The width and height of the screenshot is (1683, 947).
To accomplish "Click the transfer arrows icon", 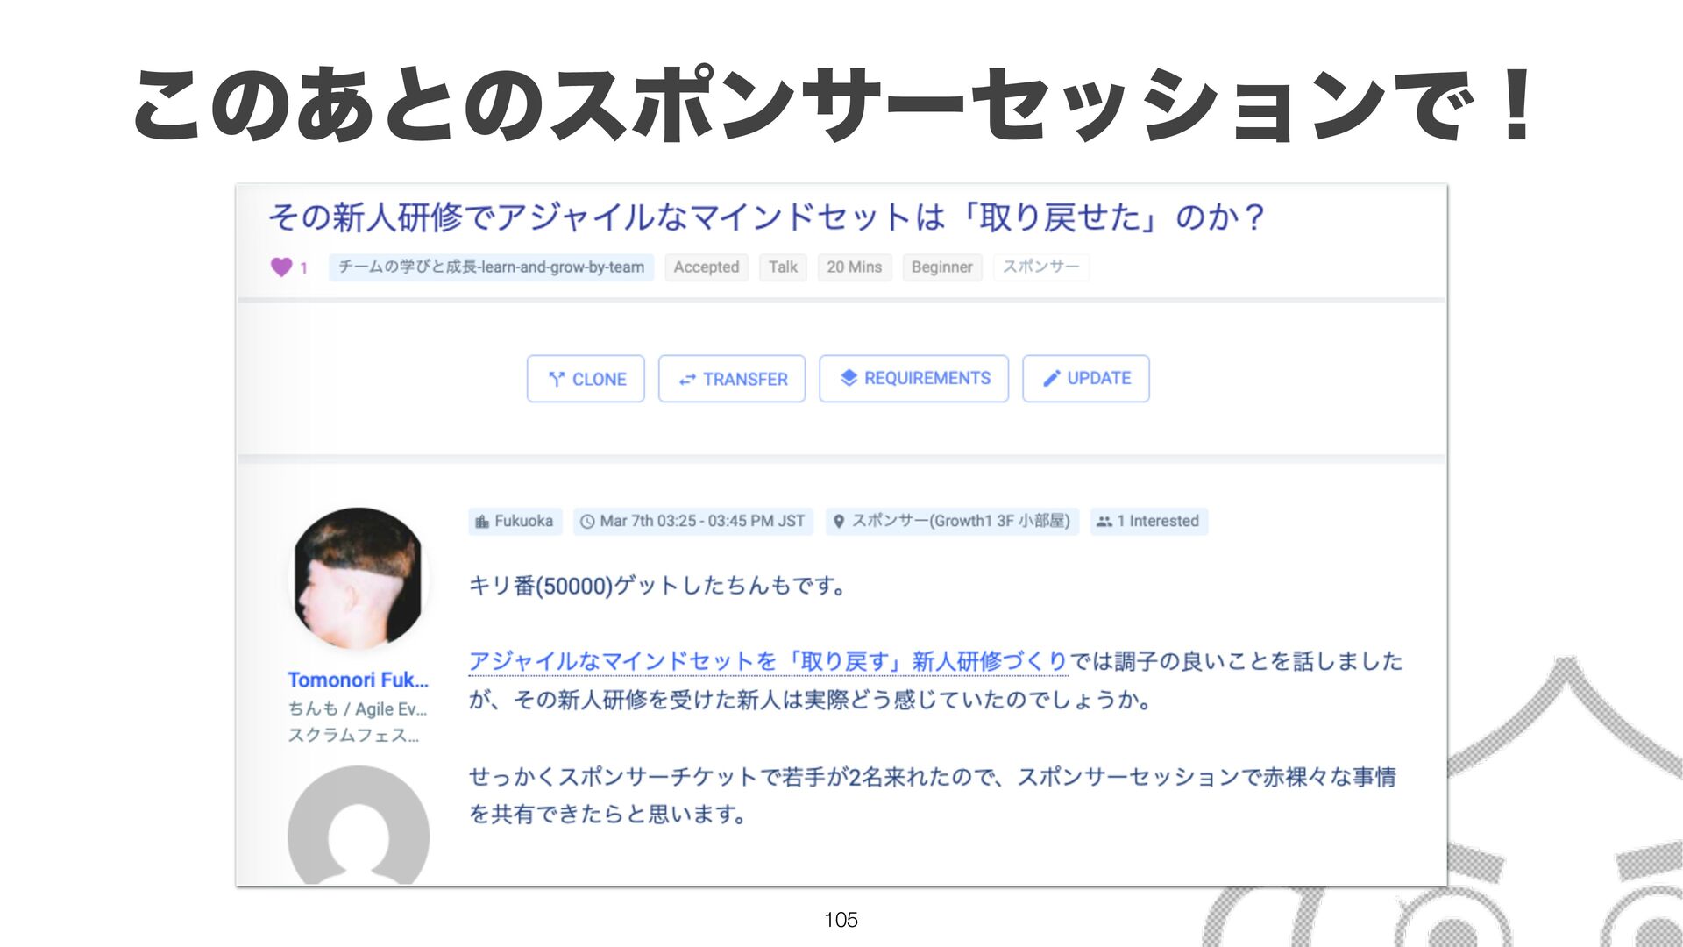I will [x=687, y=379].
